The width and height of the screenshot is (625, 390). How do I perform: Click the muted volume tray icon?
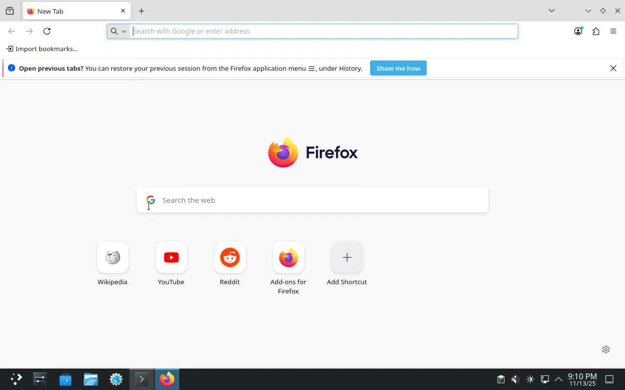(x=515, y=379)
